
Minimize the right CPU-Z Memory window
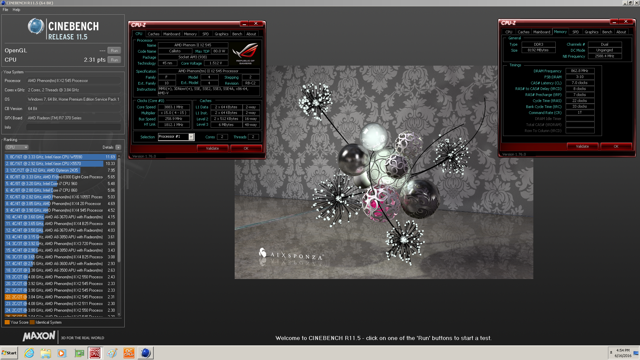(x=614, y=22)
